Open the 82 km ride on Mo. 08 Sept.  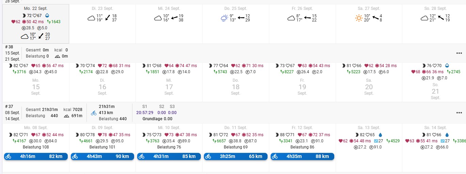coord(36,156)
